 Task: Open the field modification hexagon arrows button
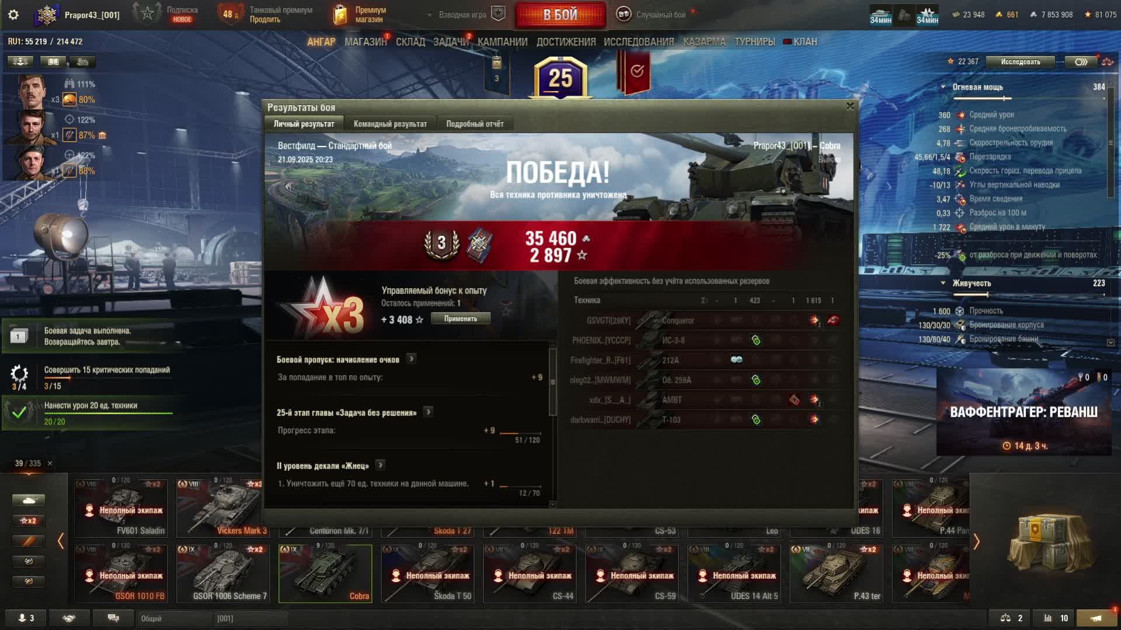coord(1081,62)
